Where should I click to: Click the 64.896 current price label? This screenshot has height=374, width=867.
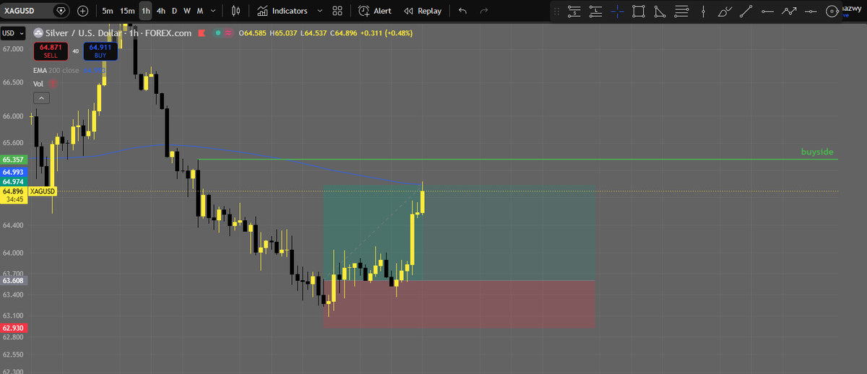(14, 191)
